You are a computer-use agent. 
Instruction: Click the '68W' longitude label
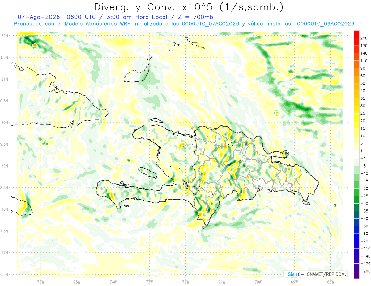coord(330,281)
